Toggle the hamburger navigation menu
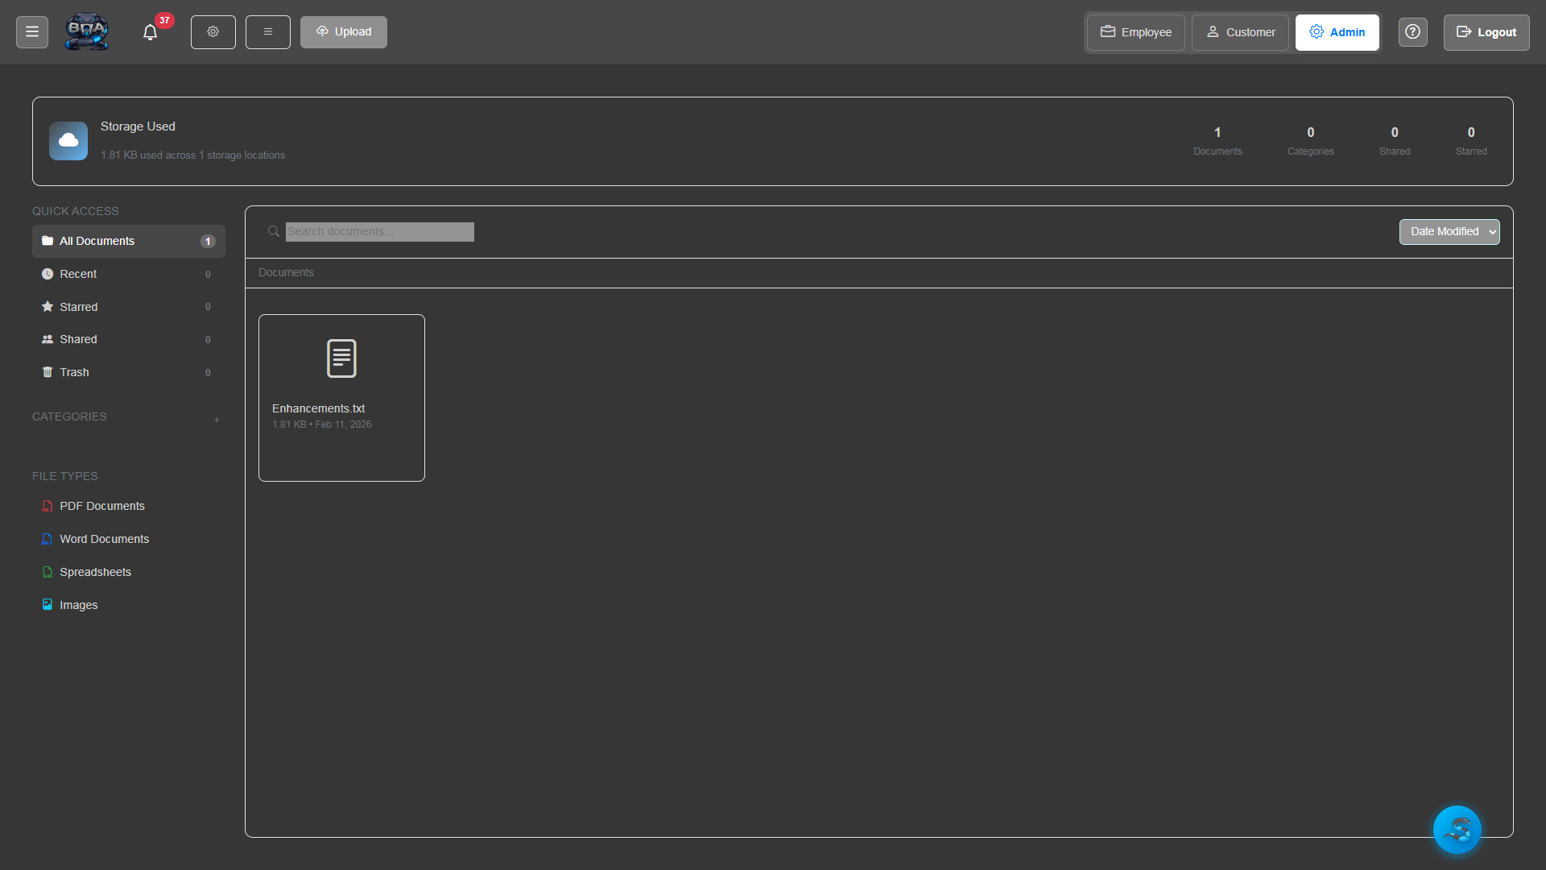Image resolution: width=1546 pixels, height=870 pixels. (x=31, y=31)
